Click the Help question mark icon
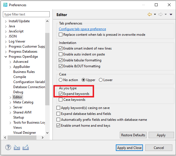The image size is (176, 156). [8, 147]
